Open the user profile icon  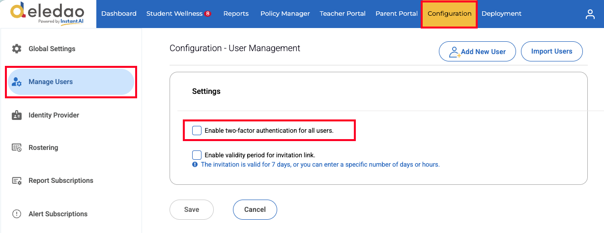(590, 14)
